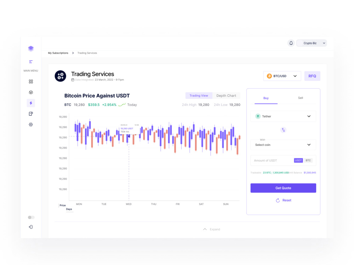Viewport: 354px width, 265px height.
Task: Select BTC amount unit toggle
Action: point(308,160)
